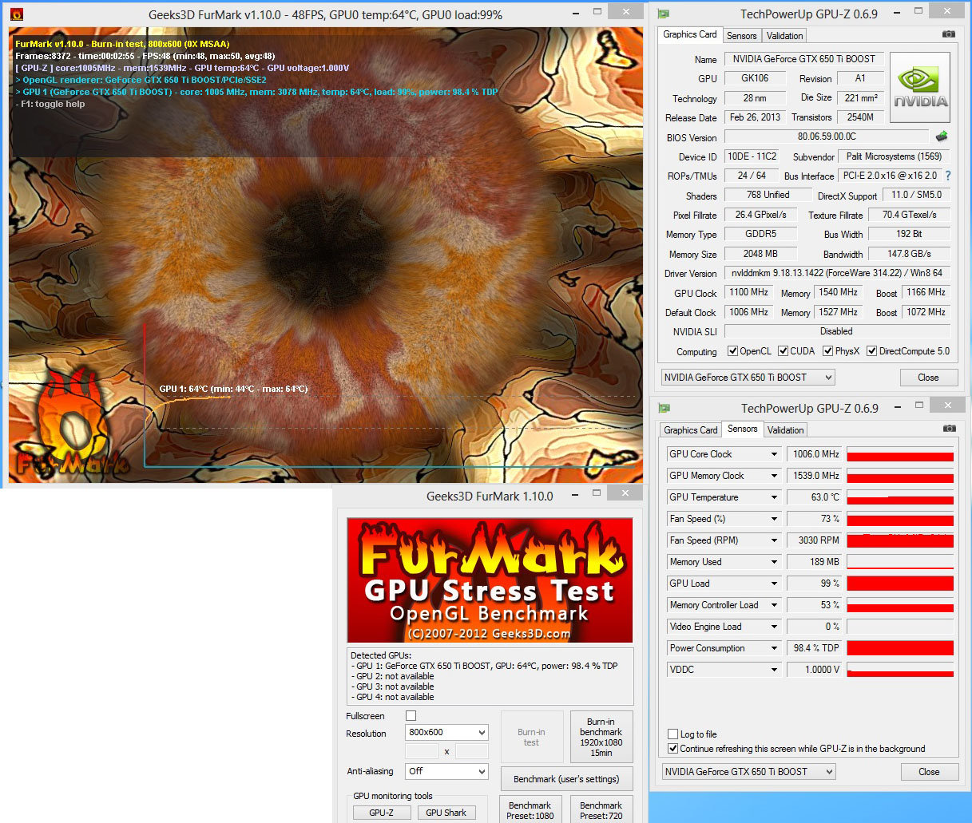Select Graphics Card tab in upper GPU-Z window
The image size is (972, 823).
point(690,34)
